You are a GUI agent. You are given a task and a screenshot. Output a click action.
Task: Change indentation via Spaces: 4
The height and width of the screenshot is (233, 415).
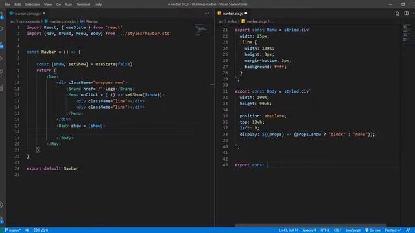click(x=309, y=230)
